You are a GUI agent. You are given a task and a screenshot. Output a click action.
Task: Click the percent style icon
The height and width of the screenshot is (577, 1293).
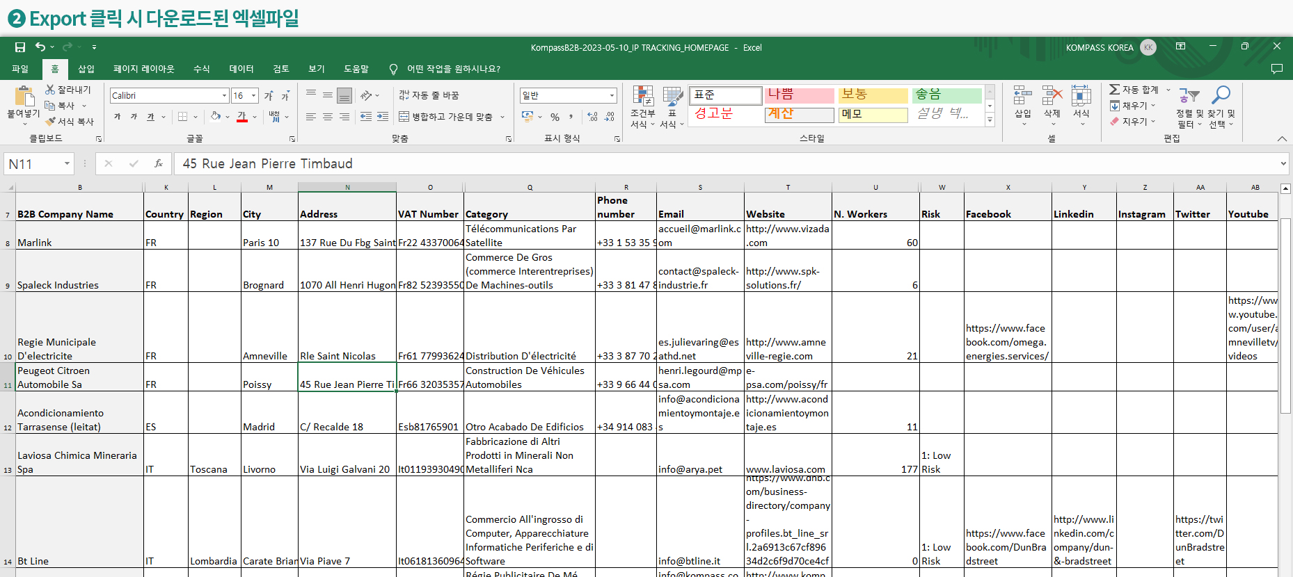555,117
